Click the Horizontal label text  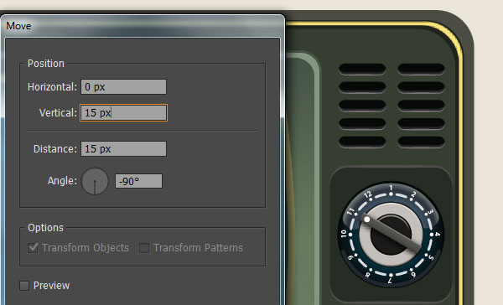(52, 87)
